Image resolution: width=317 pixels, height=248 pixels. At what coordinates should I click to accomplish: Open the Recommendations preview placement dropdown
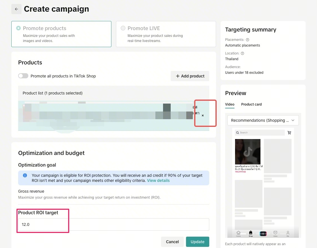[263, 120]
